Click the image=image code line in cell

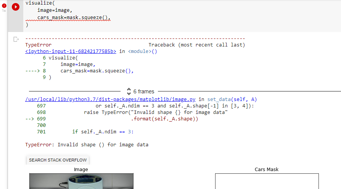click(x=54, y=10)
